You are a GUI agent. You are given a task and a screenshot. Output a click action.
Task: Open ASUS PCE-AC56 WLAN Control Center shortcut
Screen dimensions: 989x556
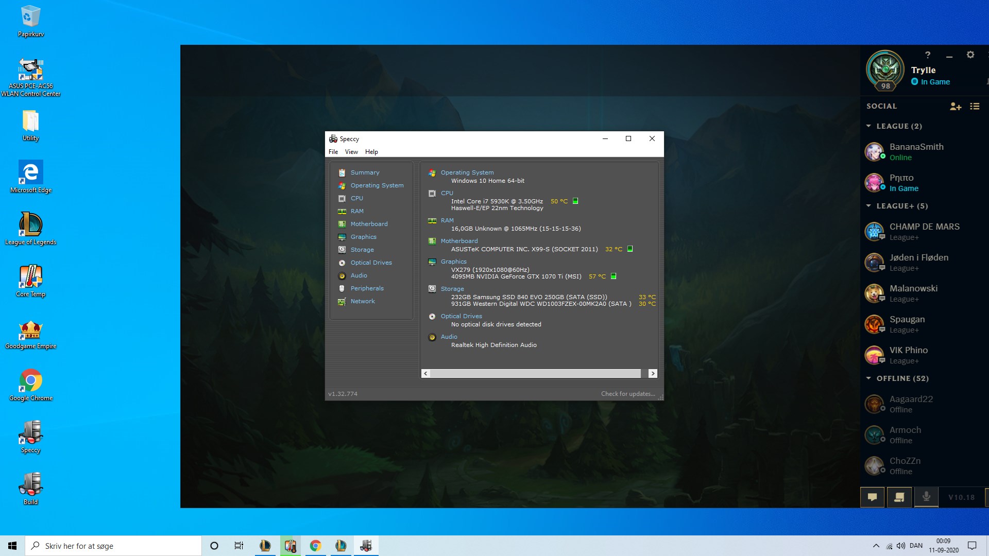coord(30,77)
